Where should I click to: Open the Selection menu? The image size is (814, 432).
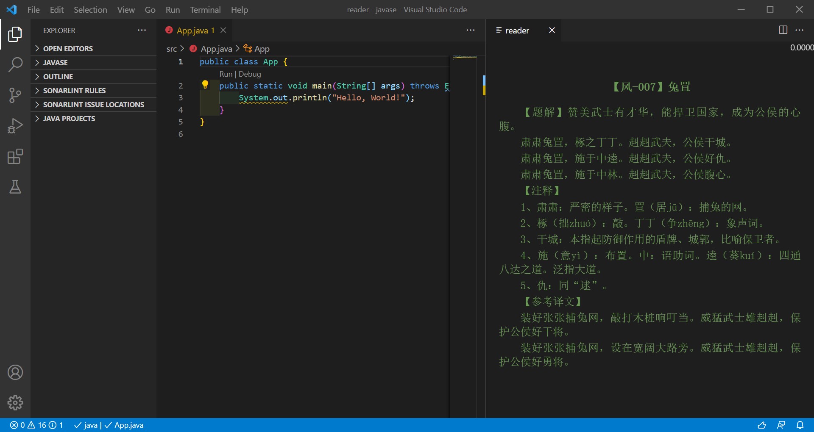(90, 9)
